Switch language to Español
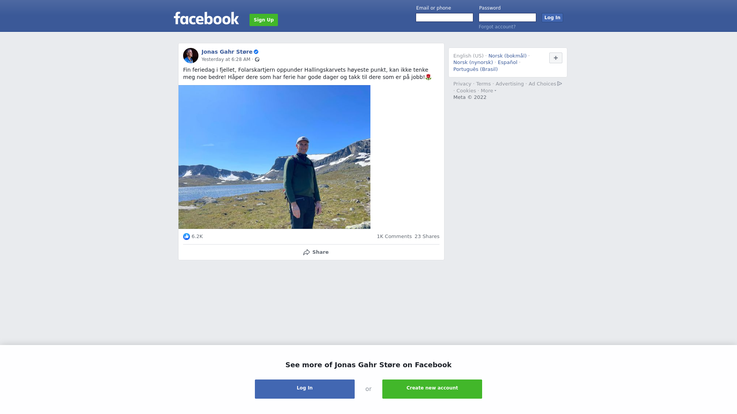Viewport: 737px width, 414px height. [x=507, y=62]
